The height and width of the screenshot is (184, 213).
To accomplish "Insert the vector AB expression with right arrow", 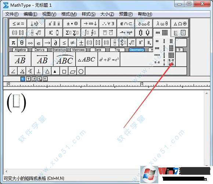I will [x=20, y=59].
